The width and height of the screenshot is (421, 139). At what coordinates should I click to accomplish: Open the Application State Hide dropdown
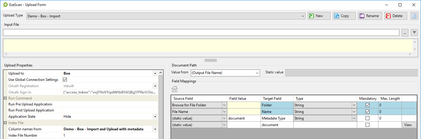coord(155,117)
